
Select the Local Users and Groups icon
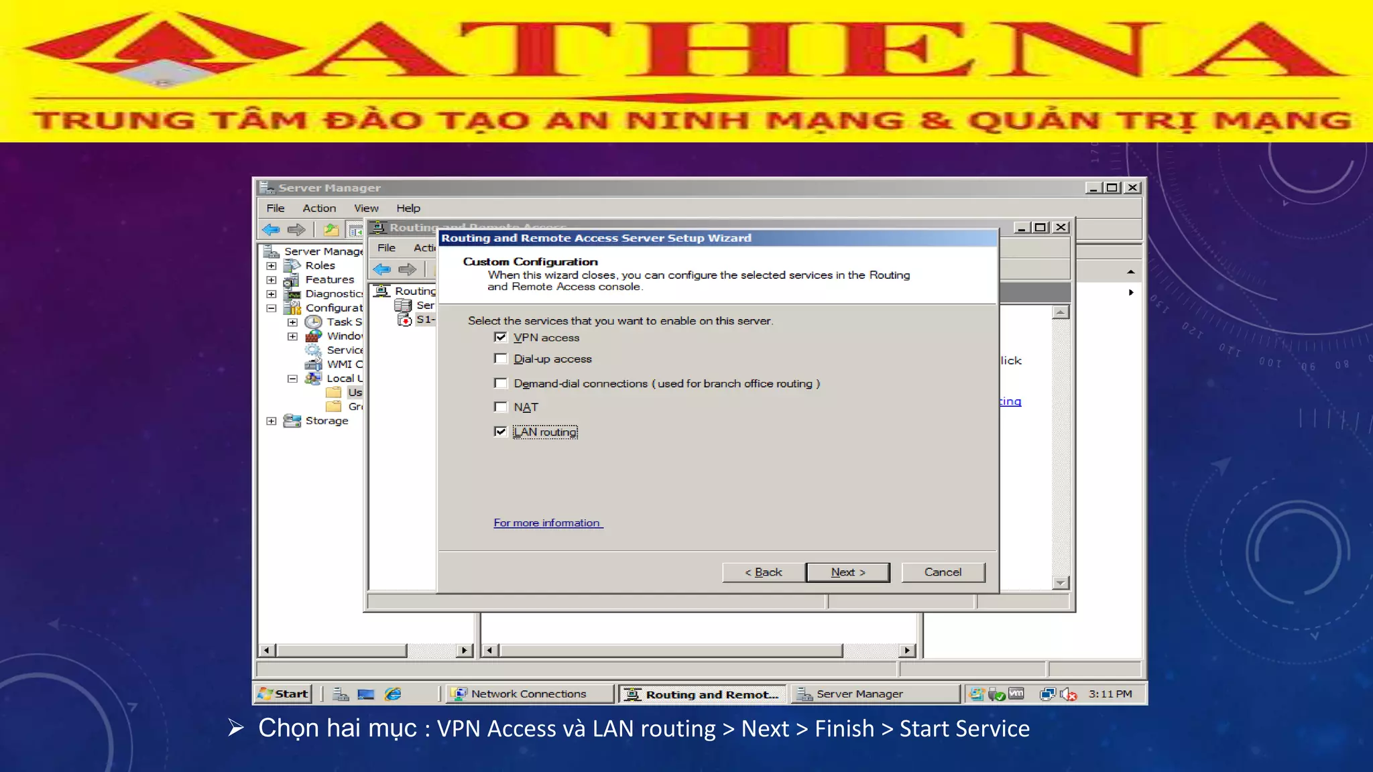313,378
